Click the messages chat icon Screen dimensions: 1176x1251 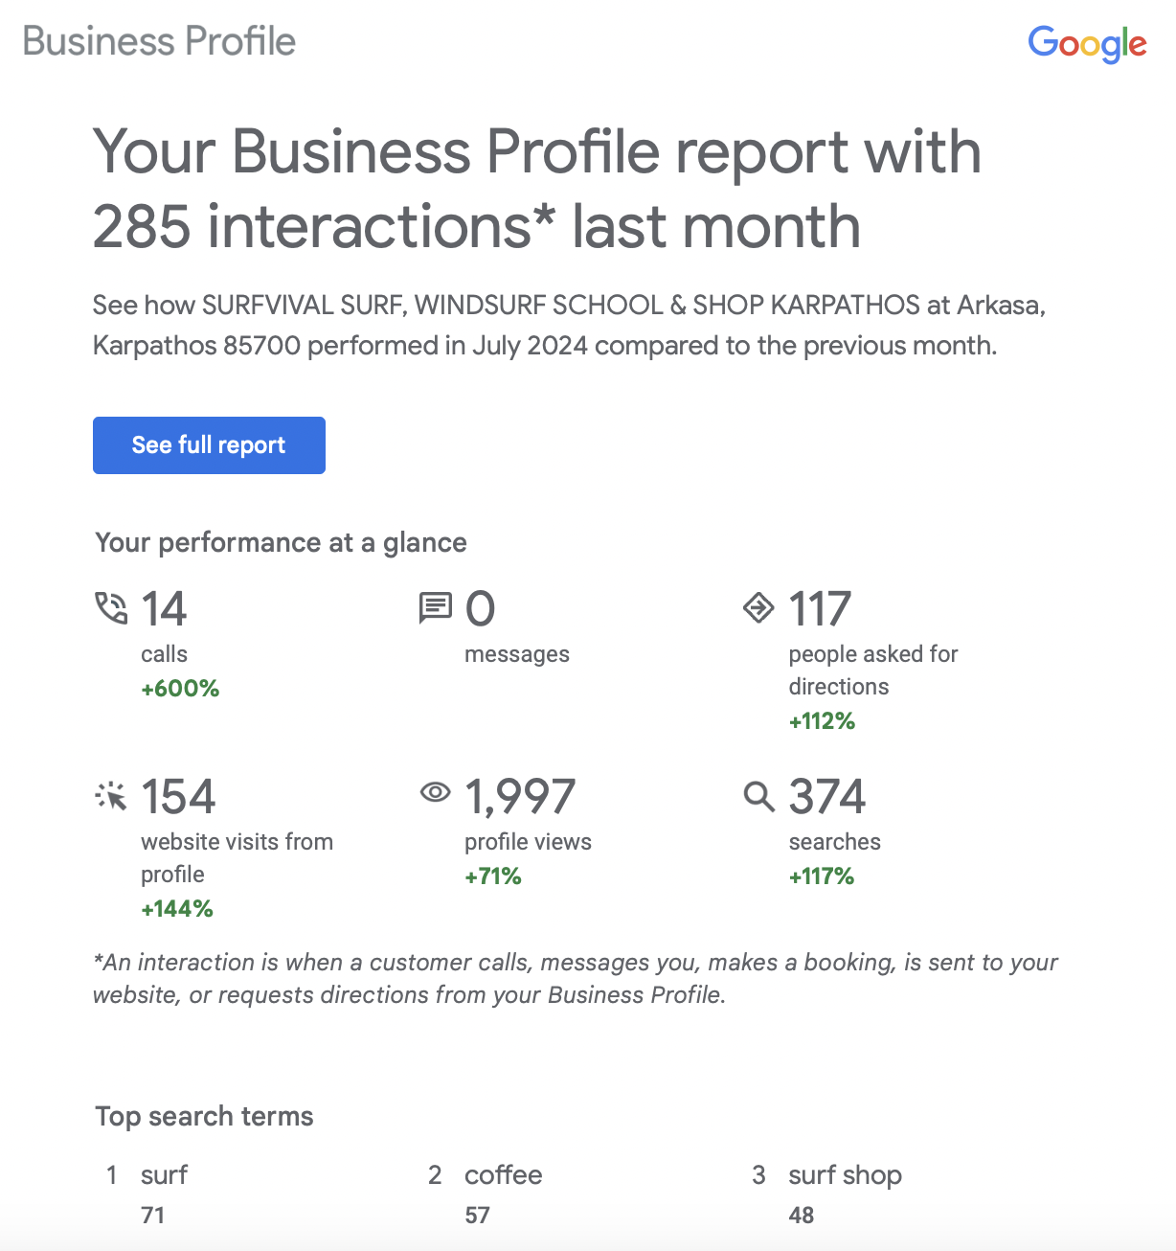coord(436,607)
